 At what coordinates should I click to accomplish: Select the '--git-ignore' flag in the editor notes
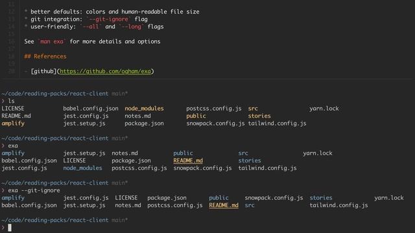pyautogui.click(x=108, y=19)
